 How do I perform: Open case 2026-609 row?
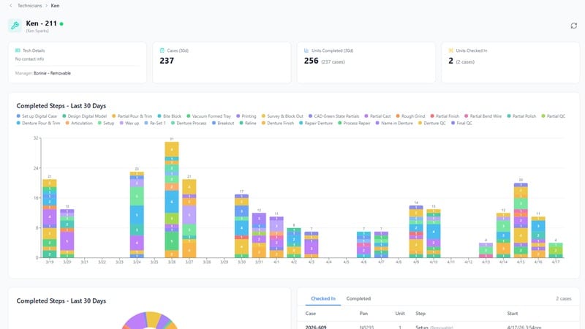coord(438,326)
